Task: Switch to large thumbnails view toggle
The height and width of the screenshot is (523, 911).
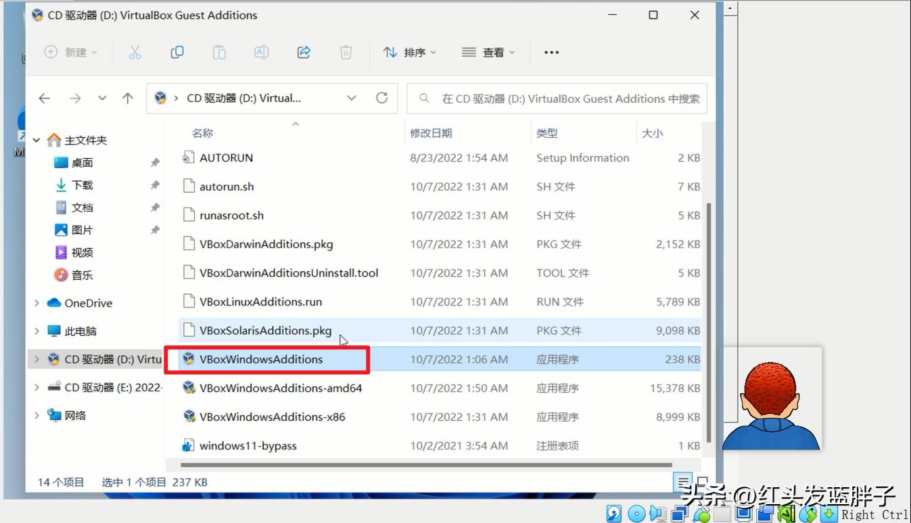Action: (x=703, y=481)
